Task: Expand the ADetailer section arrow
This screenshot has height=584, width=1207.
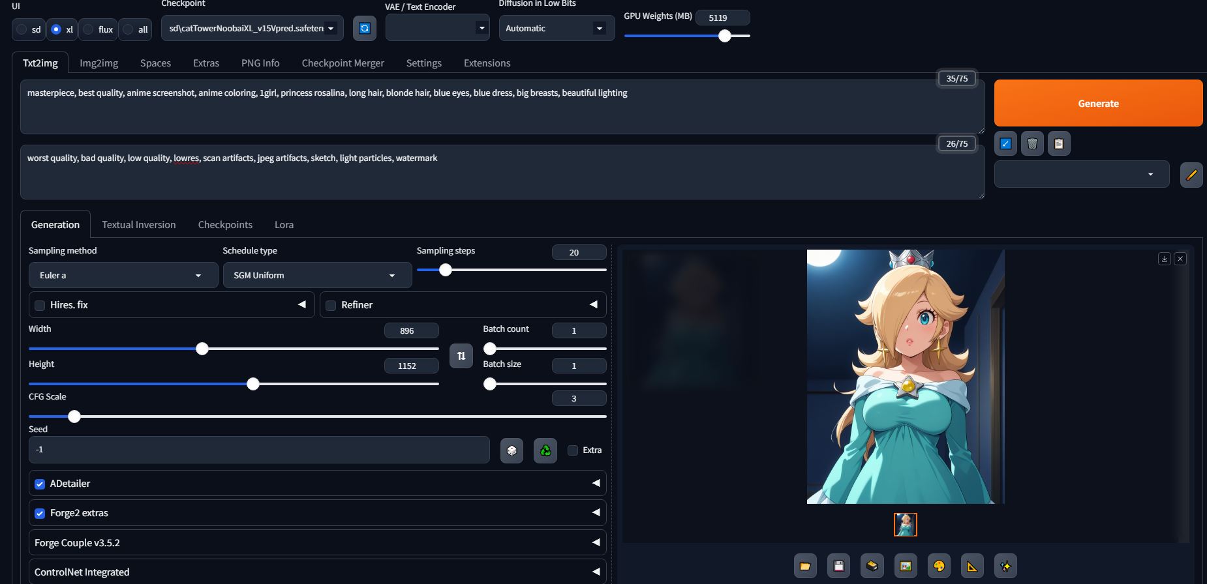Action: click(x=595, y=483)
